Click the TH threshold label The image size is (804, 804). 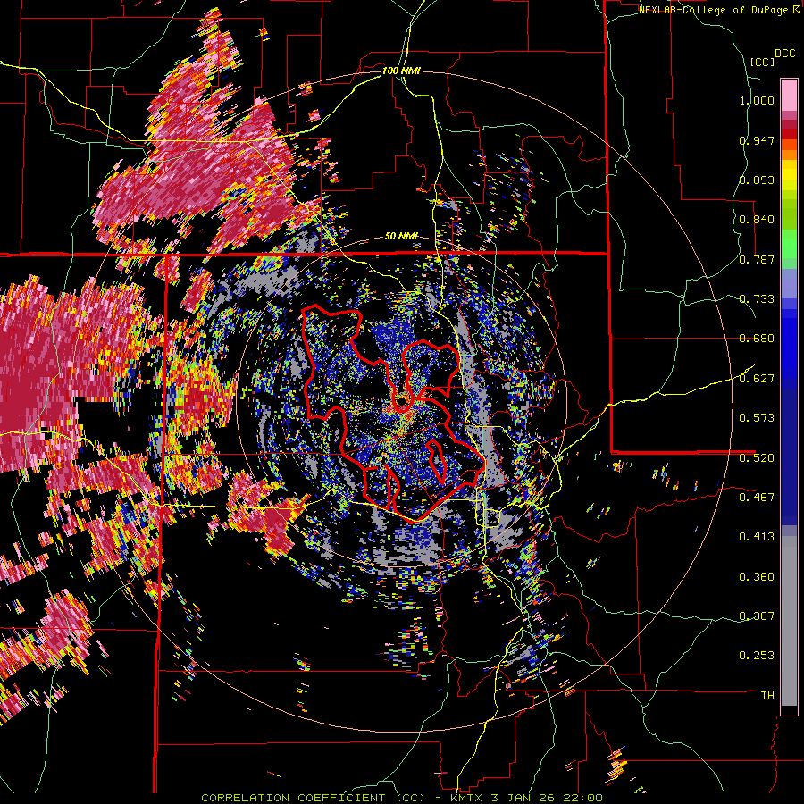point(767,696)
